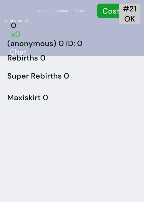Click the 0 value after large (anonymous)

(61, 43)
